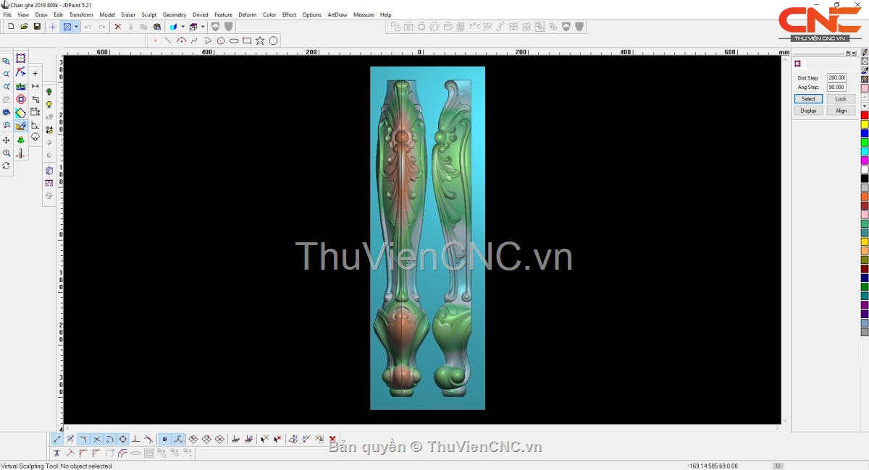869x470 pixels.
Task: Toggle the yellow light bulb icon
Action: coord(49,105)
